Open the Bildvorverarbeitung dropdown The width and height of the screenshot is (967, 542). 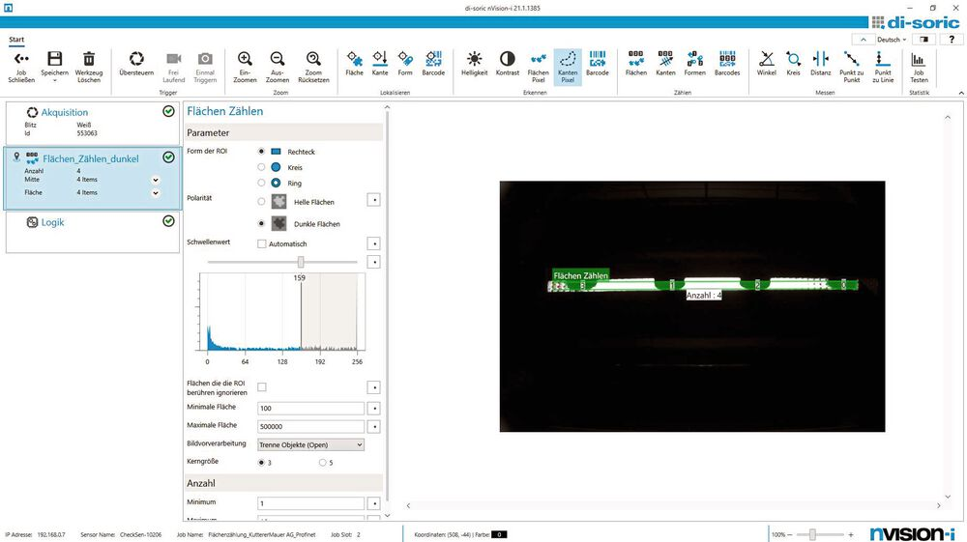click(310, 444)
